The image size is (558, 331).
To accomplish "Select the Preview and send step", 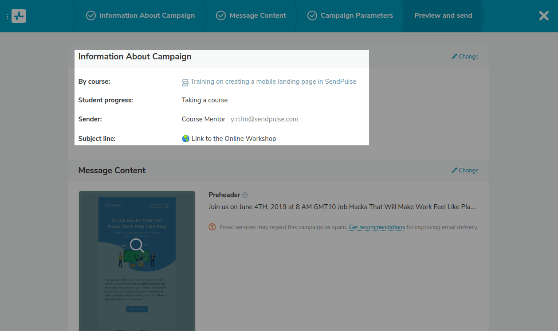I will [x=443, y=16].
